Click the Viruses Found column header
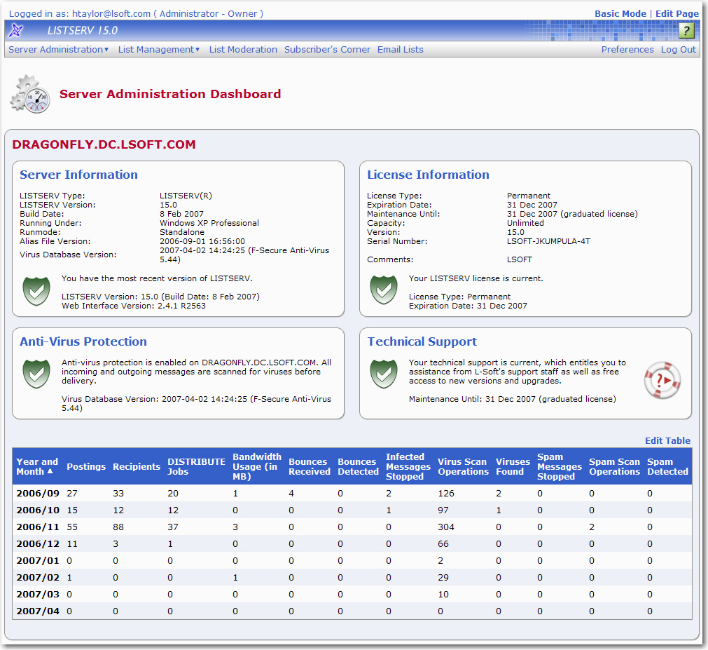 coord(513,466)
